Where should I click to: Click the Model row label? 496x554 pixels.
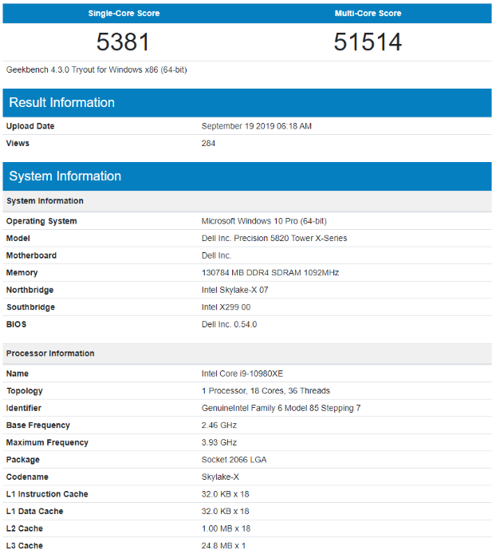click(18, 239)
